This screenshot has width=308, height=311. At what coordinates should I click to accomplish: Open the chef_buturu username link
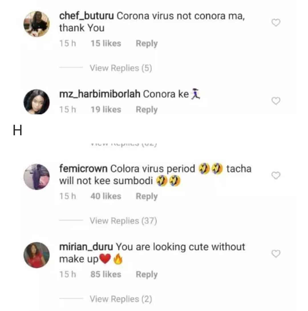(86, 16)
